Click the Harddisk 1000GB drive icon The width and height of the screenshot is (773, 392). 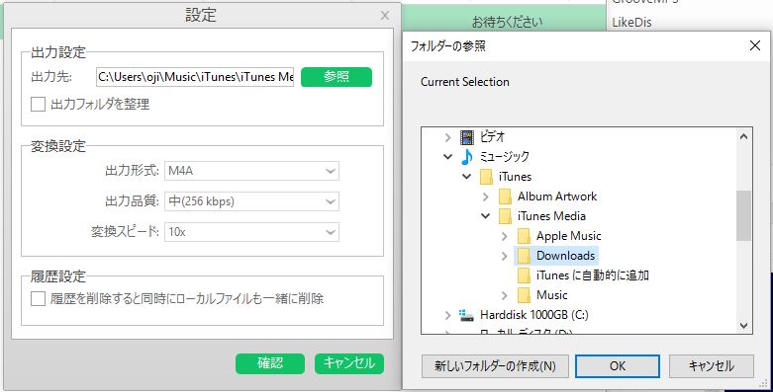(x=466, y=315)
